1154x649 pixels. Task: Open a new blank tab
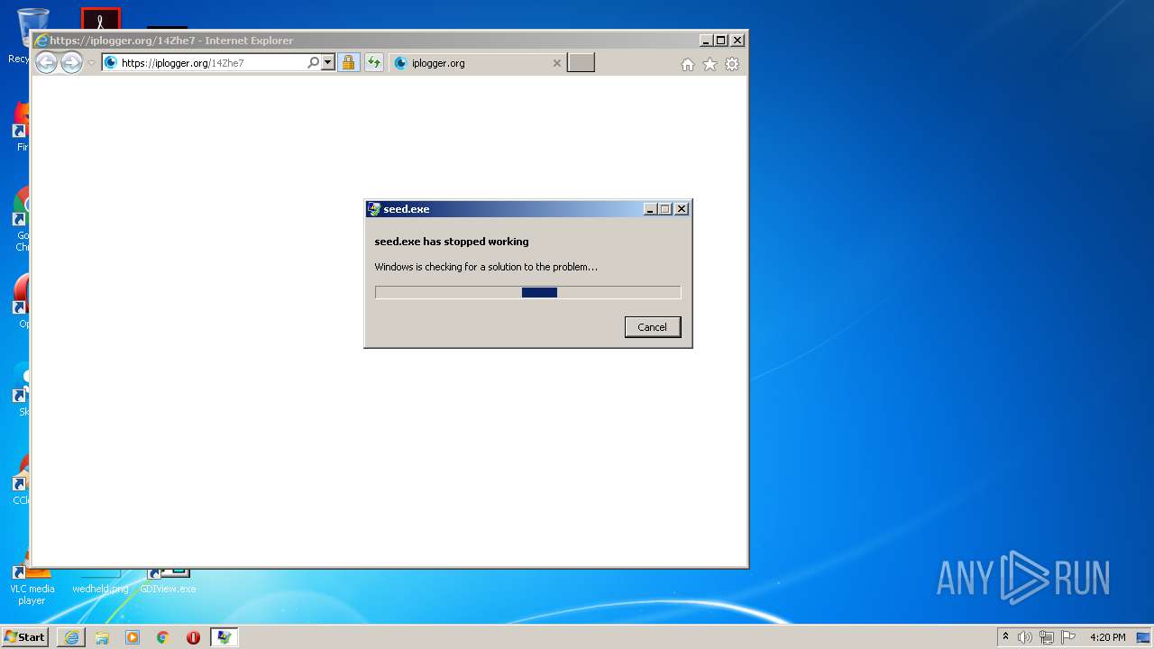[581, 63]
